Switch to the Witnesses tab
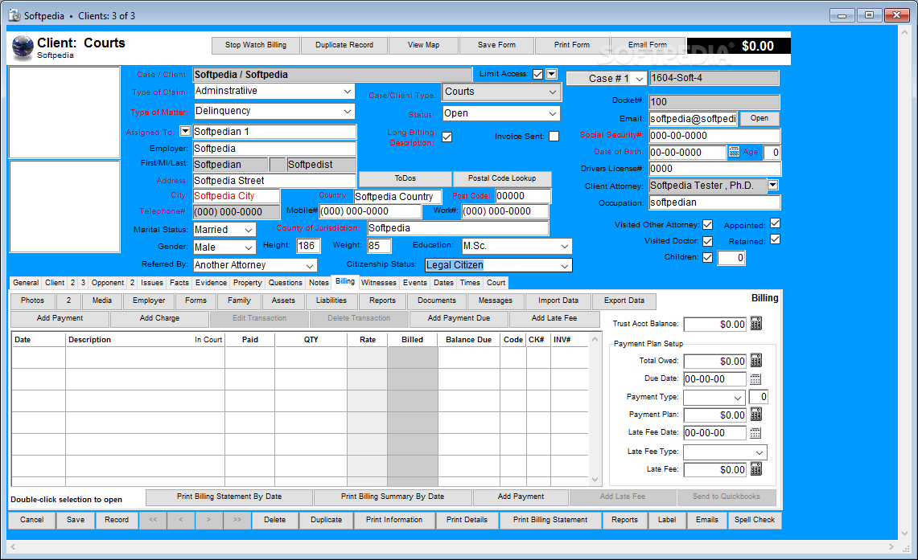The height and width of the screenshot is (560, 918). tap(378, 282)
